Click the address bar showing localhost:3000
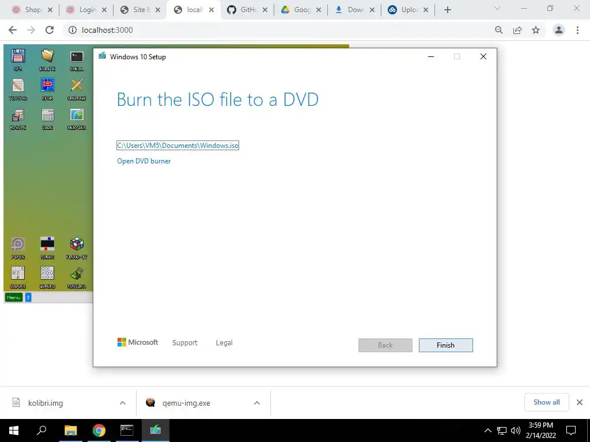 tap(278, 30)
